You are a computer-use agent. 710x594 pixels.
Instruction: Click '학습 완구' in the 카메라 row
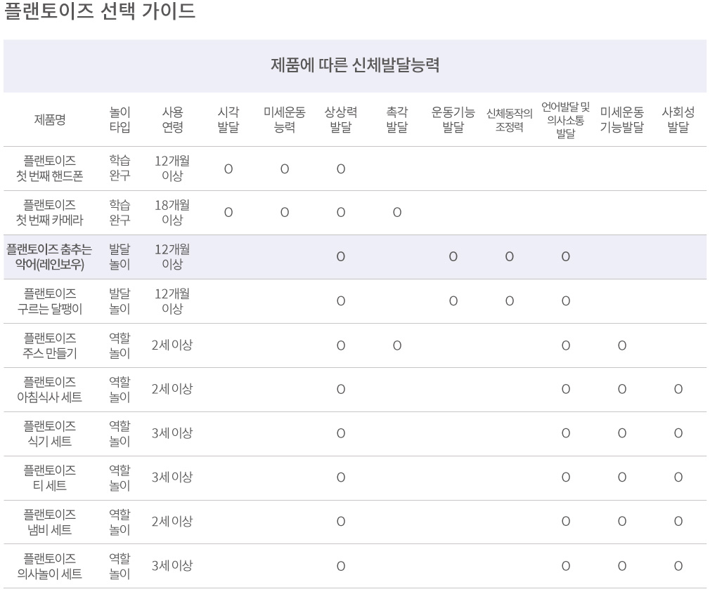click(x=120, y=212)
